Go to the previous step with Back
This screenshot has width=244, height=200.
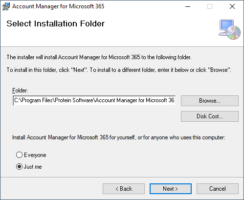click(124, 189)
